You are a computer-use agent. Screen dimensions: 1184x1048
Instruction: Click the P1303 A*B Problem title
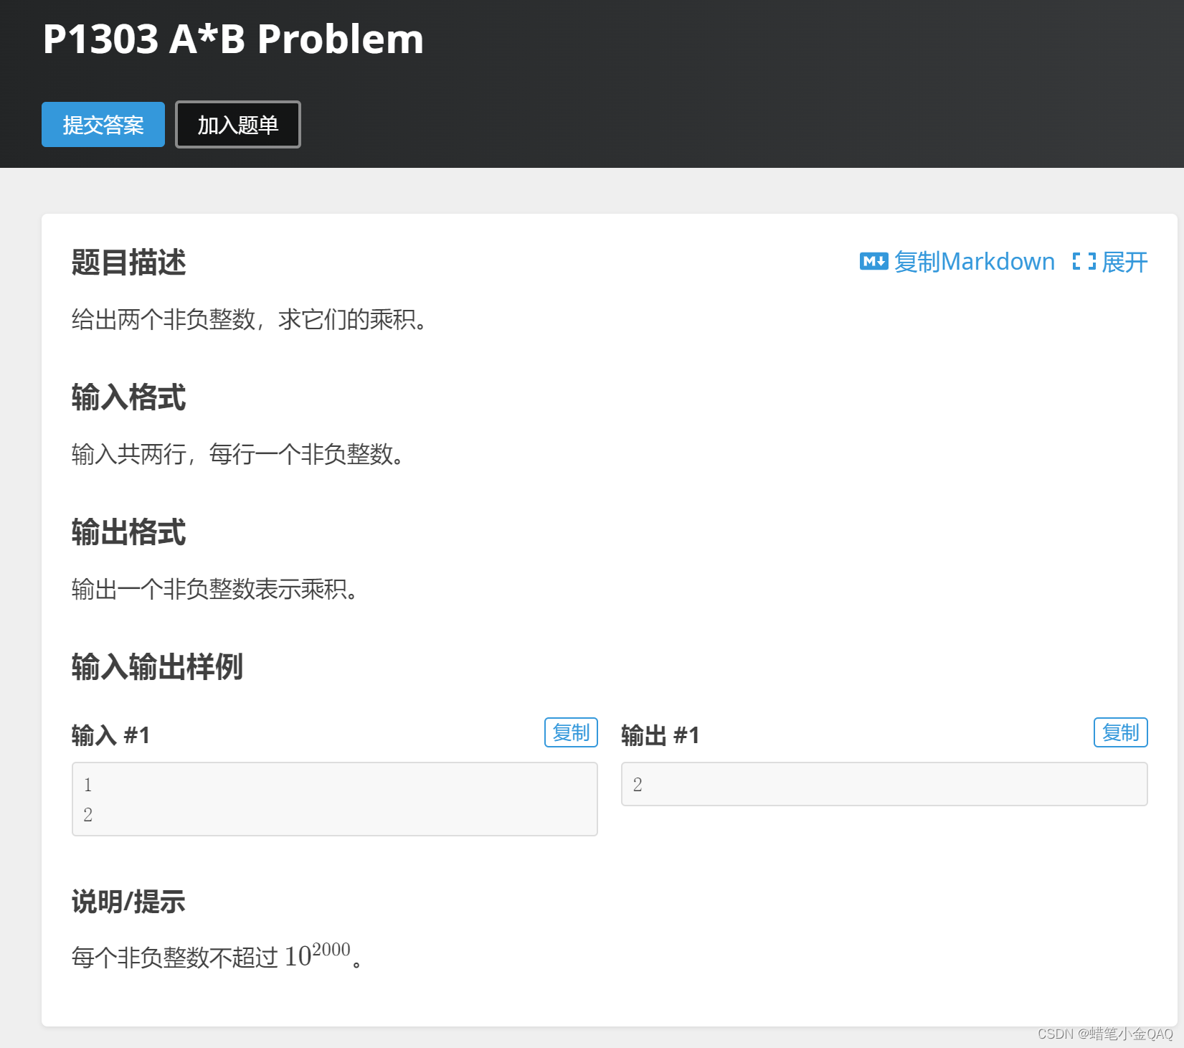233,39
